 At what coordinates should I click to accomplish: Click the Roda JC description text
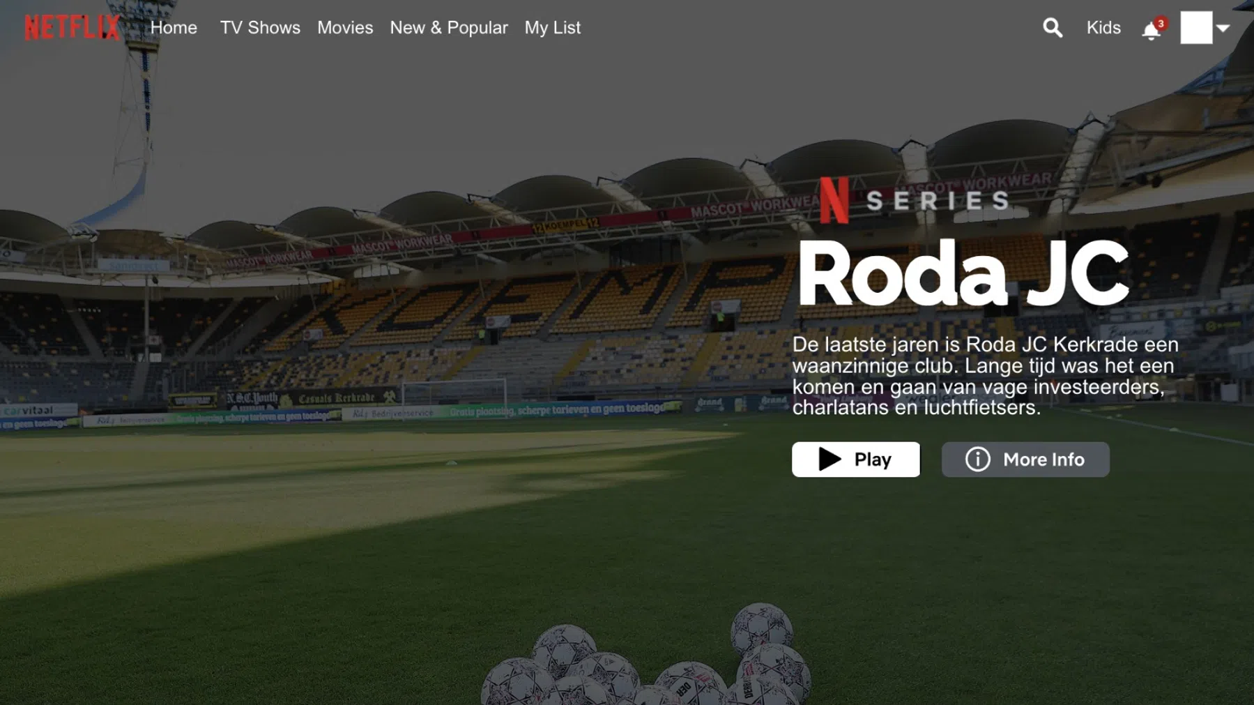[986, 376]
